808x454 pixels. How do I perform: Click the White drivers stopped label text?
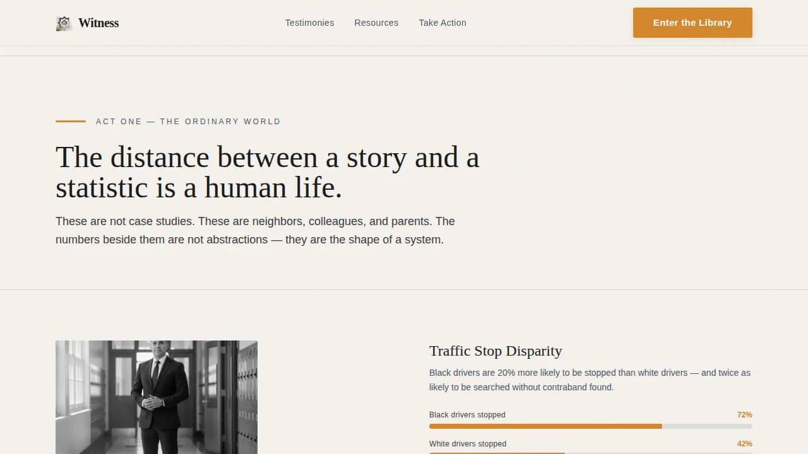pyautogui.click(x=468, y=443)
